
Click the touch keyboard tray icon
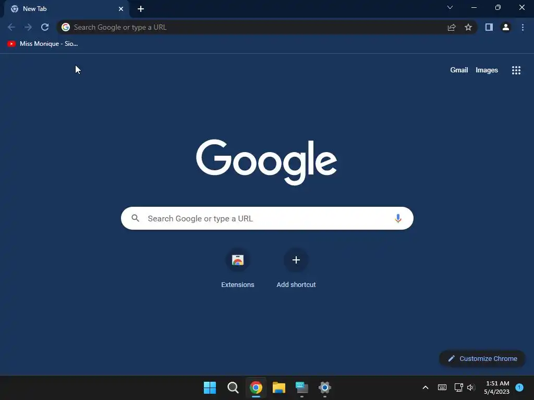pos(442,387)
